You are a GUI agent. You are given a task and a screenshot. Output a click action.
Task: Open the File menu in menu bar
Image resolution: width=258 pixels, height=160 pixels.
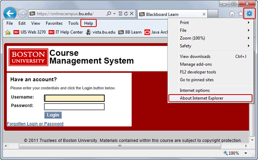pos(9,23)
